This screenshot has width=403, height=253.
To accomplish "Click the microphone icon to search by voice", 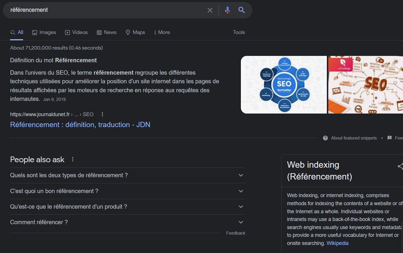I will click(x=228, y=10).
